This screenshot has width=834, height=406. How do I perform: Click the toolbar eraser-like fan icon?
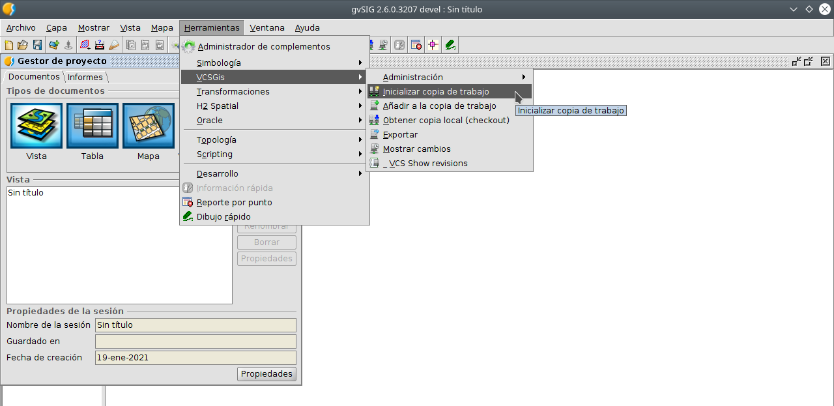(114, 45)
